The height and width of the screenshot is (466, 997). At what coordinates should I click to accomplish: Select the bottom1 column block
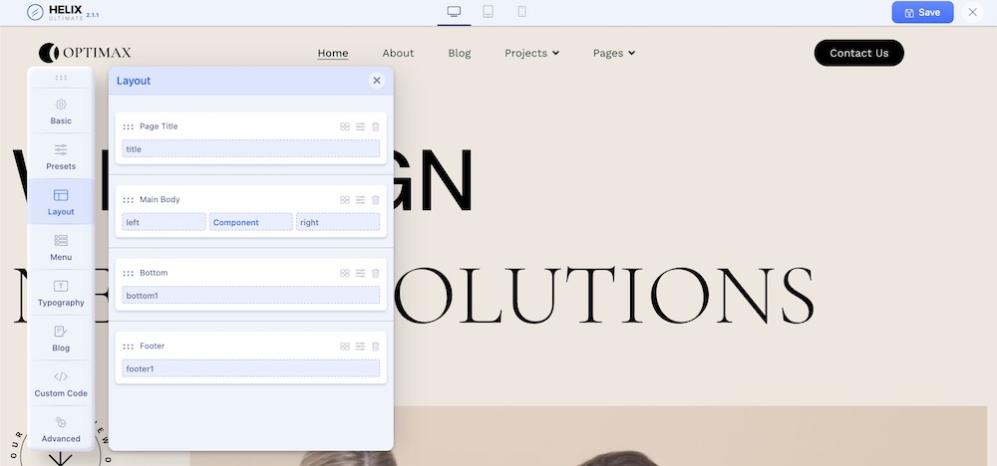(x=250, y=296)
